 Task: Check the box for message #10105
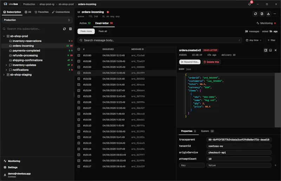point(79,96)
